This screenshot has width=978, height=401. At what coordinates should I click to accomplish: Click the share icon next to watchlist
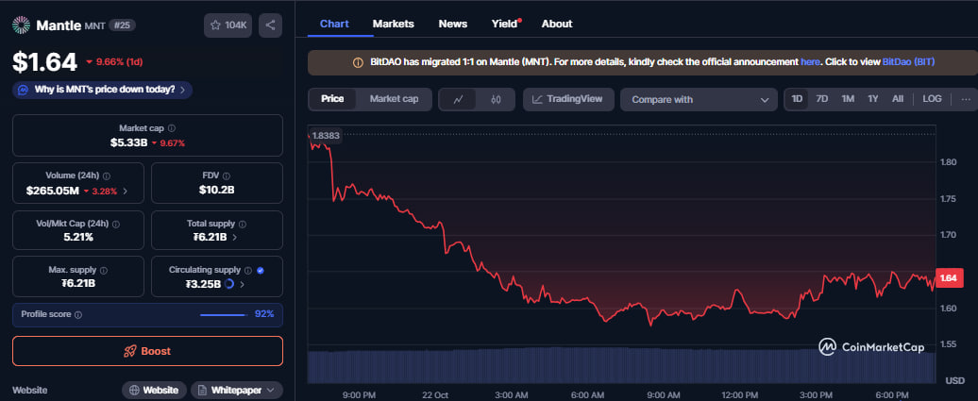[270, 25]
